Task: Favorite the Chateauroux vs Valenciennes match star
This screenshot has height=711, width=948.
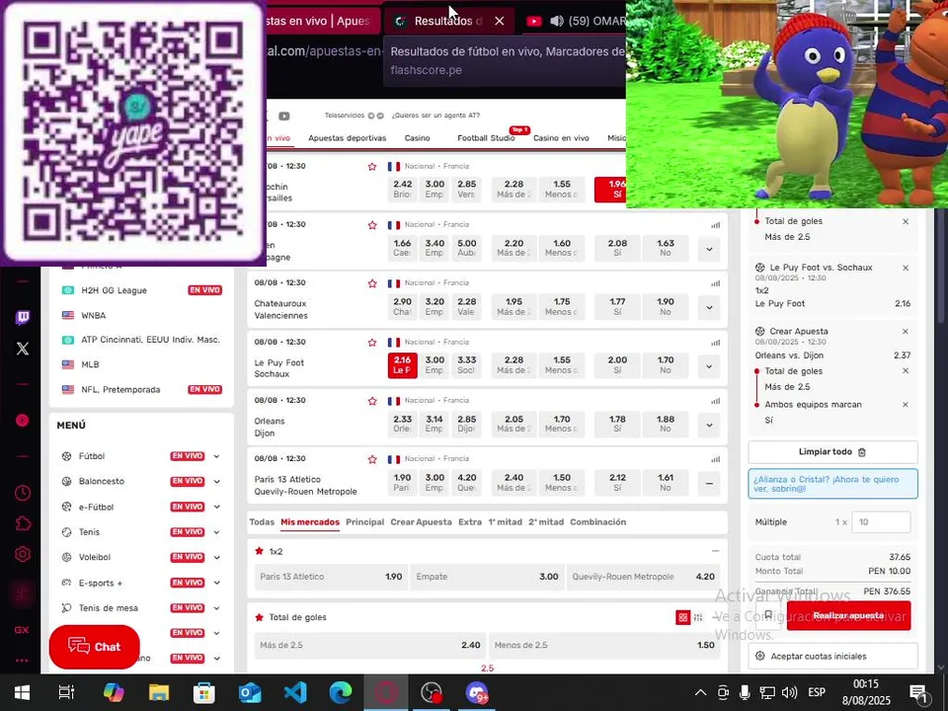Action: (x=372, y=283)
